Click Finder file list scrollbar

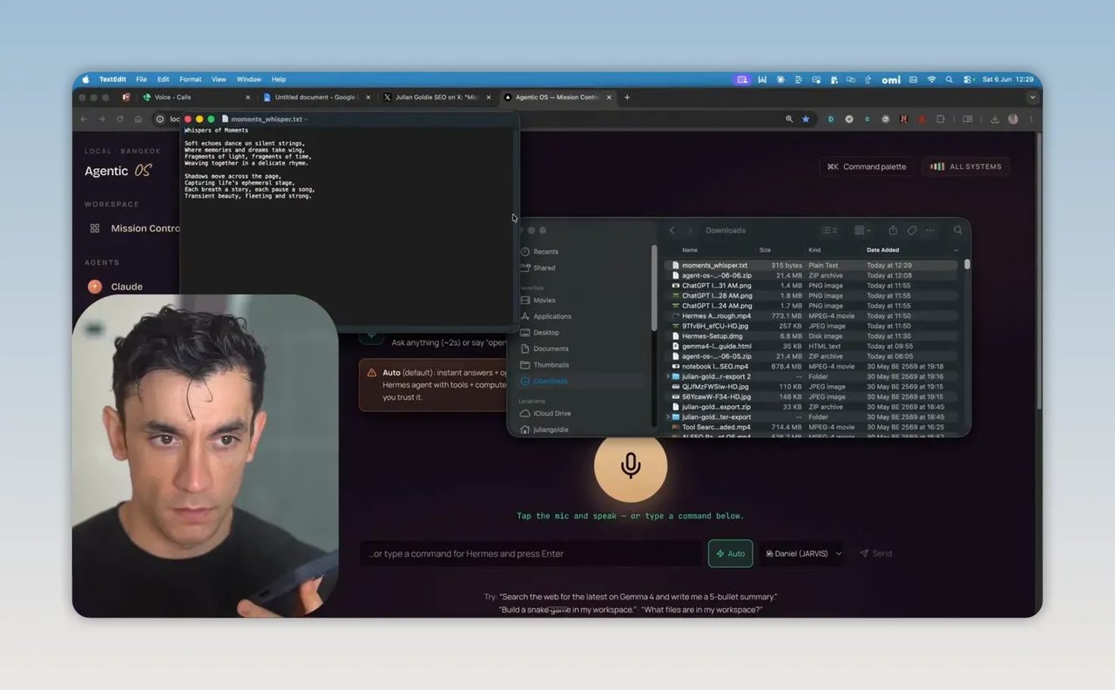(967, 265)
